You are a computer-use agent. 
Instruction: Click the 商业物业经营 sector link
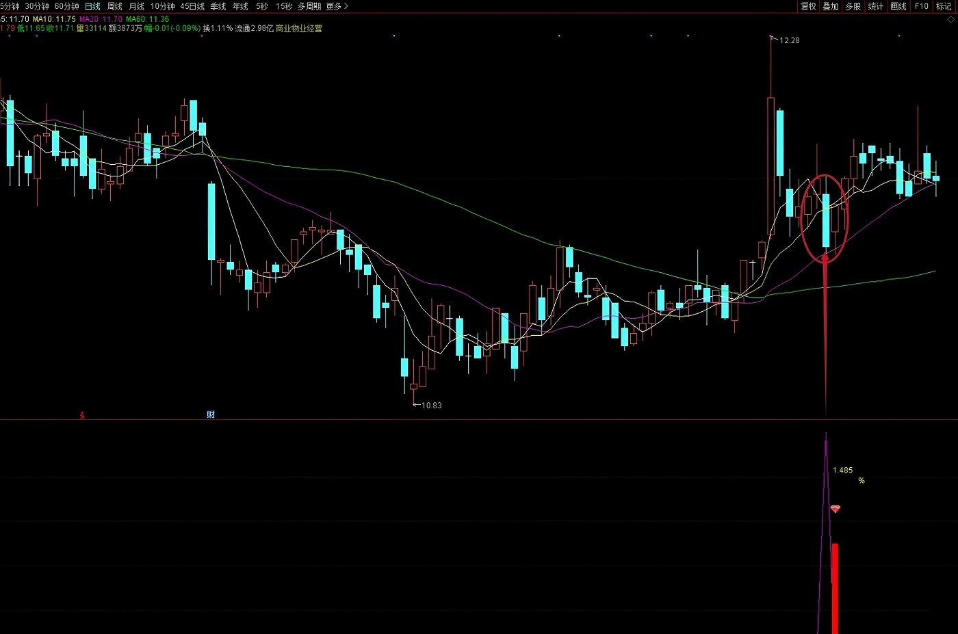(298, 29)
